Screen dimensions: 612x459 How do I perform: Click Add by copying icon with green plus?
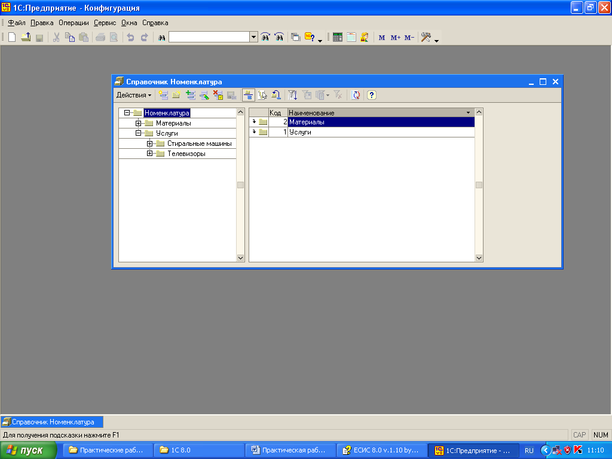191,95
